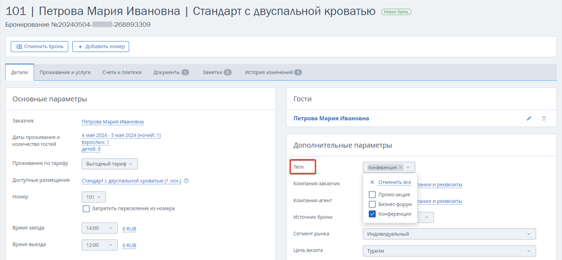562x260 pixels.
Task: Open the Источник брони dropdown
Action: (425, 217)
